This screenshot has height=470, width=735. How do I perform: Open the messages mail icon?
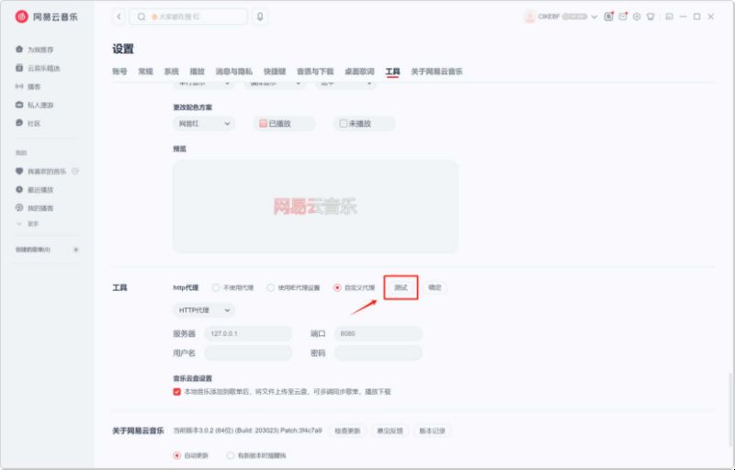point(623,17)
